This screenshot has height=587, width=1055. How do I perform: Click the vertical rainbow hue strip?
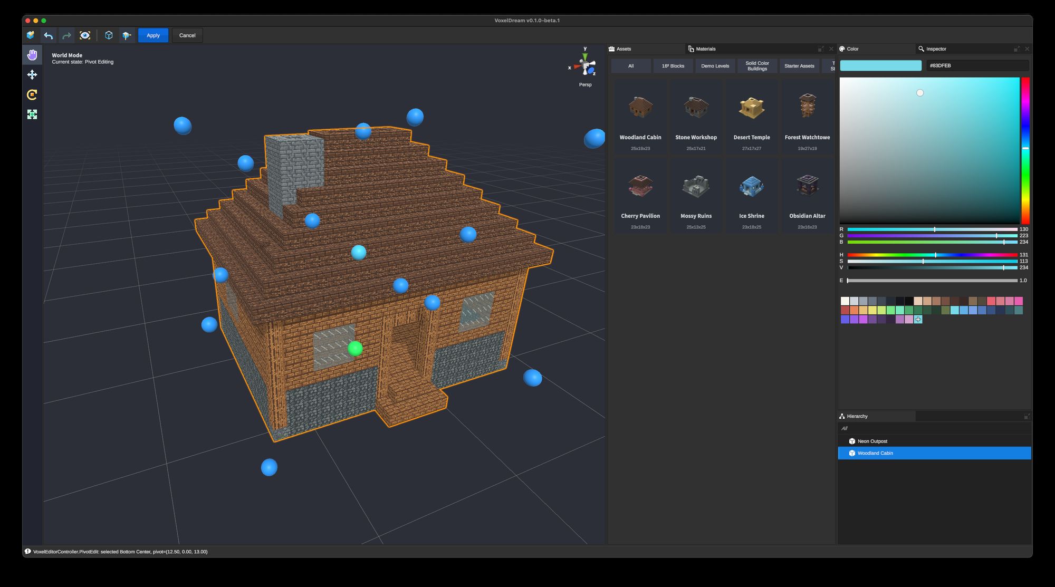(1025, 151)
